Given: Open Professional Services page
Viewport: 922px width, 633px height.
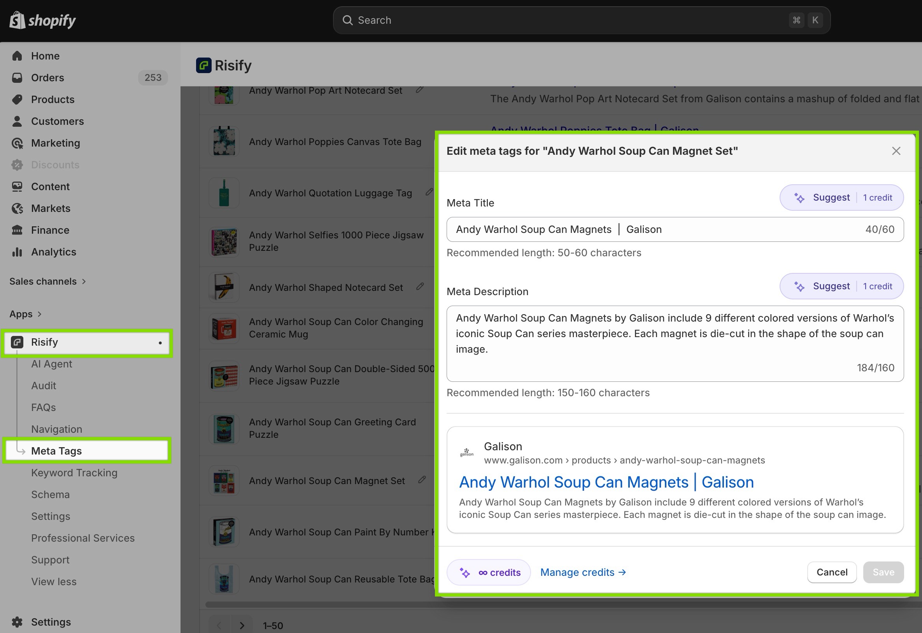Looking at the screenshot, I should click(83, 539).
